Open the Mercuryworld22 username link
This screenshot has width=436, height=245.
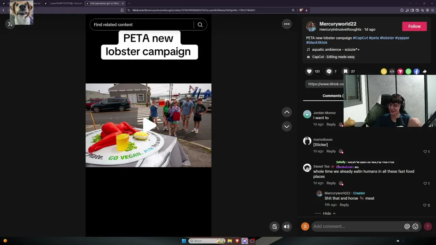[x=338, y=24]
